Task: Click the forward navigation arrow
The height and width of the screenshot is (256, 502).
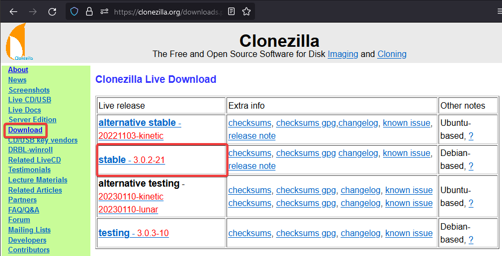Action: tap(33, 11)
